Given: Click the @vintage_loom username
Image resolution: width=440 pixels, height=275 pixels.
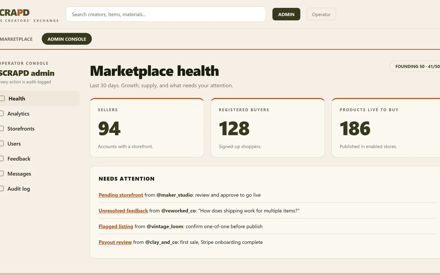Looking at the screenshot, I should pos(165,226).
